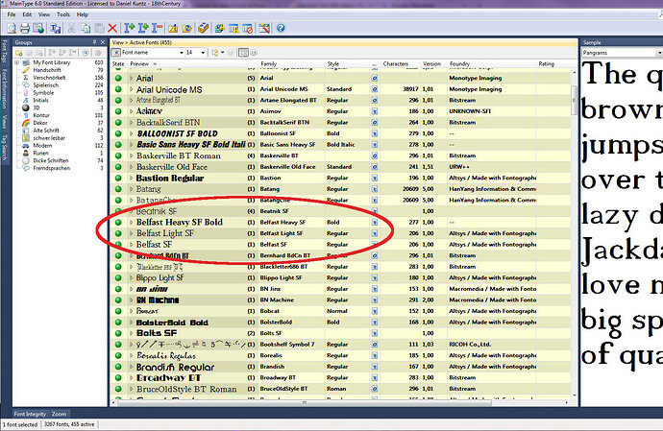Image resolution: width=663 pixels, height=431 pixels.
Task: Click the blue Help question mark icon
Action: (x=281, y=28)
